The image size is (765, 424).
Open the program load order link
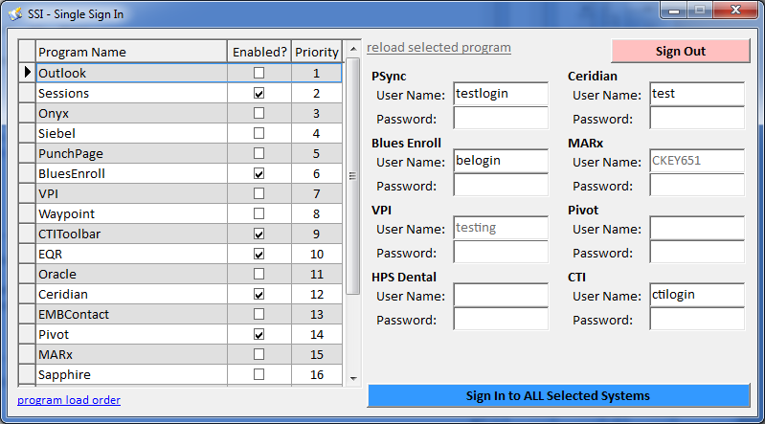69,400
